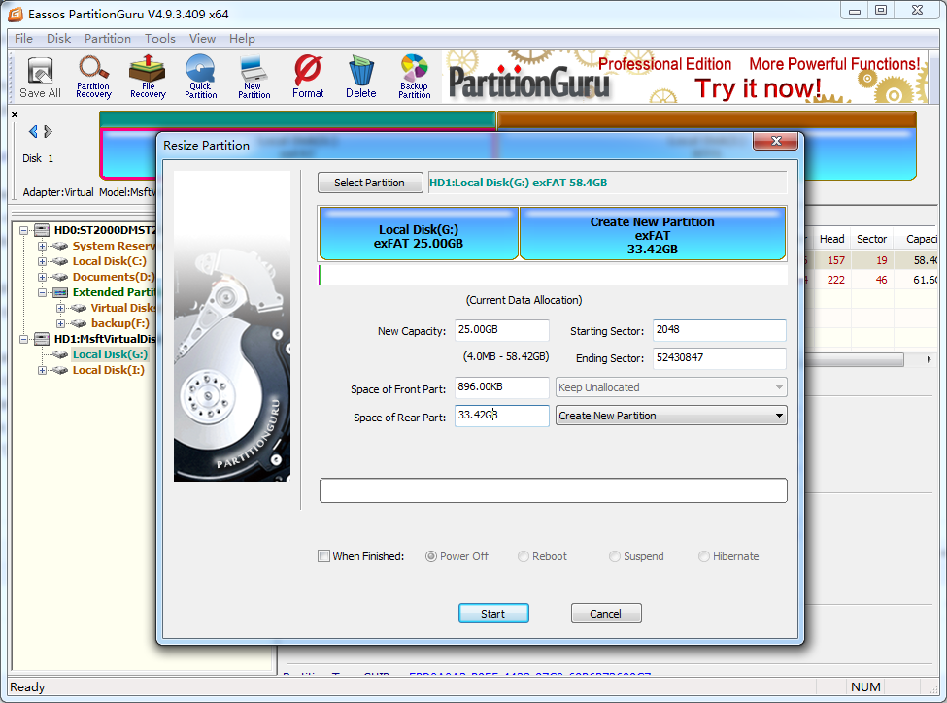Expand the Documents(D:) tree node
Screen dimensions: 947x703
[x=42, y=277]
